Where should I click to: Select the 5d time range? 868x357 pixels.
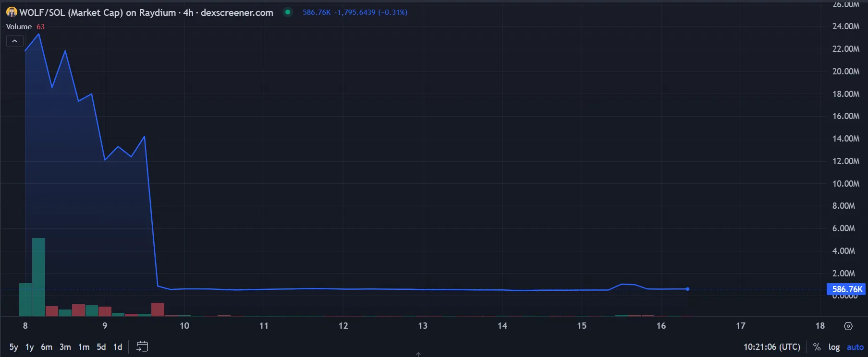pos(101,347)
